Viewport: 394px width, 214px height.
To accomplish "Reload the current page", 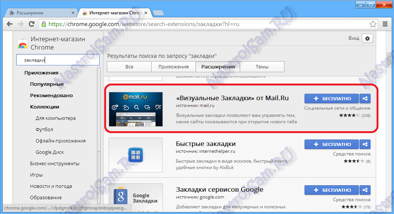I will 32,24.
